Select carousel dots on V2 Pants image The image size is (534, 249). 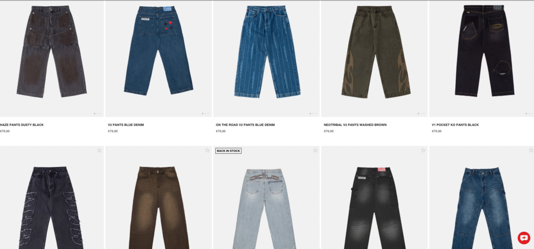[x=205, y=114]
